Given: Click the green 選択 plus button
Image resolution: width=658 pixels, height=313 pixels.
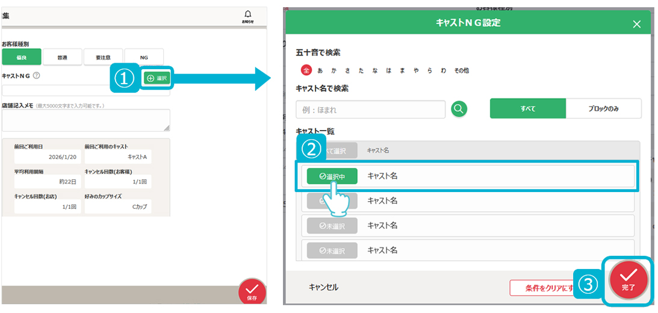Looking at the screenshot, I should [x=157, y=78].
